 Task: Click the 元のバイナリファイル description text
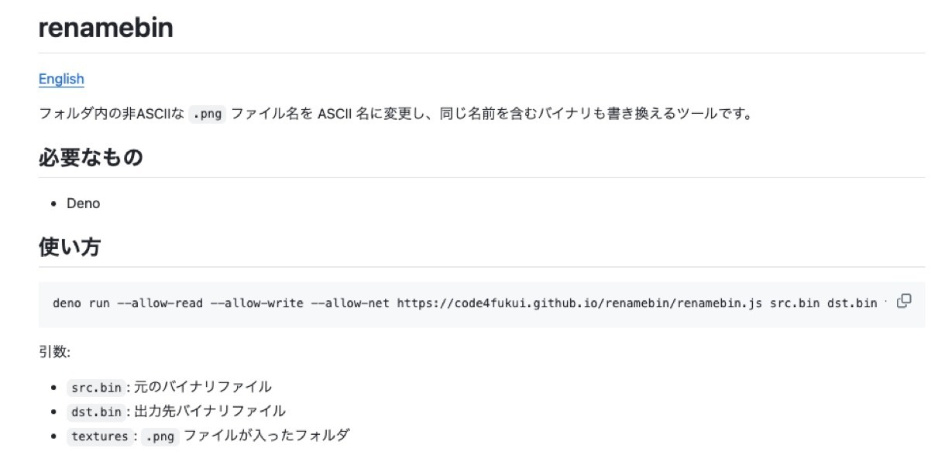pyautogui.click(x=203, y=387)
